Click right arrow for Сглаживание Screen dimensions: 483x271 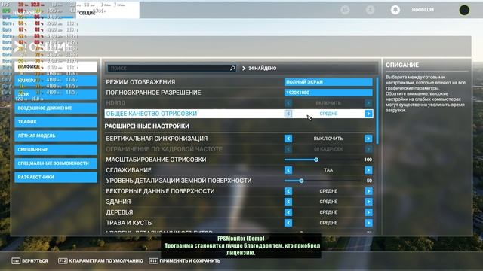368,170
